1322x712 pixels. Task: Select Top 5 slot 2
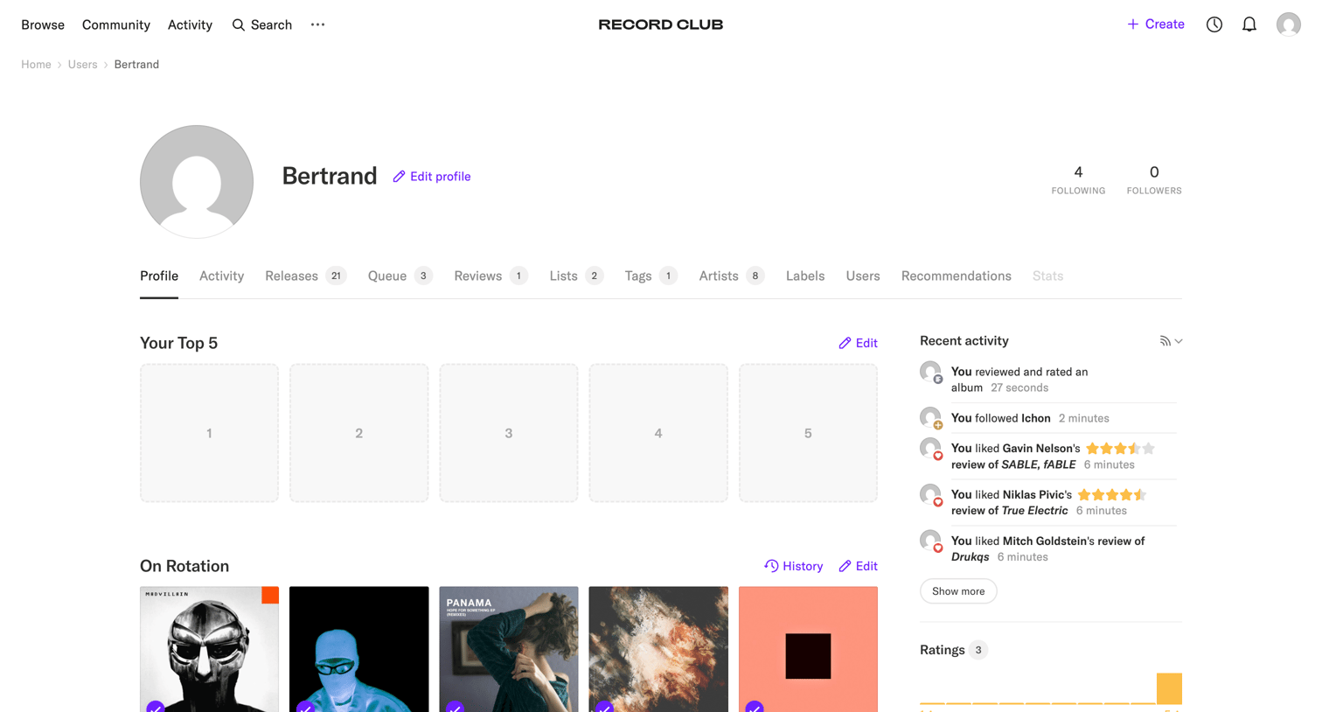click(x=358, y=433)
